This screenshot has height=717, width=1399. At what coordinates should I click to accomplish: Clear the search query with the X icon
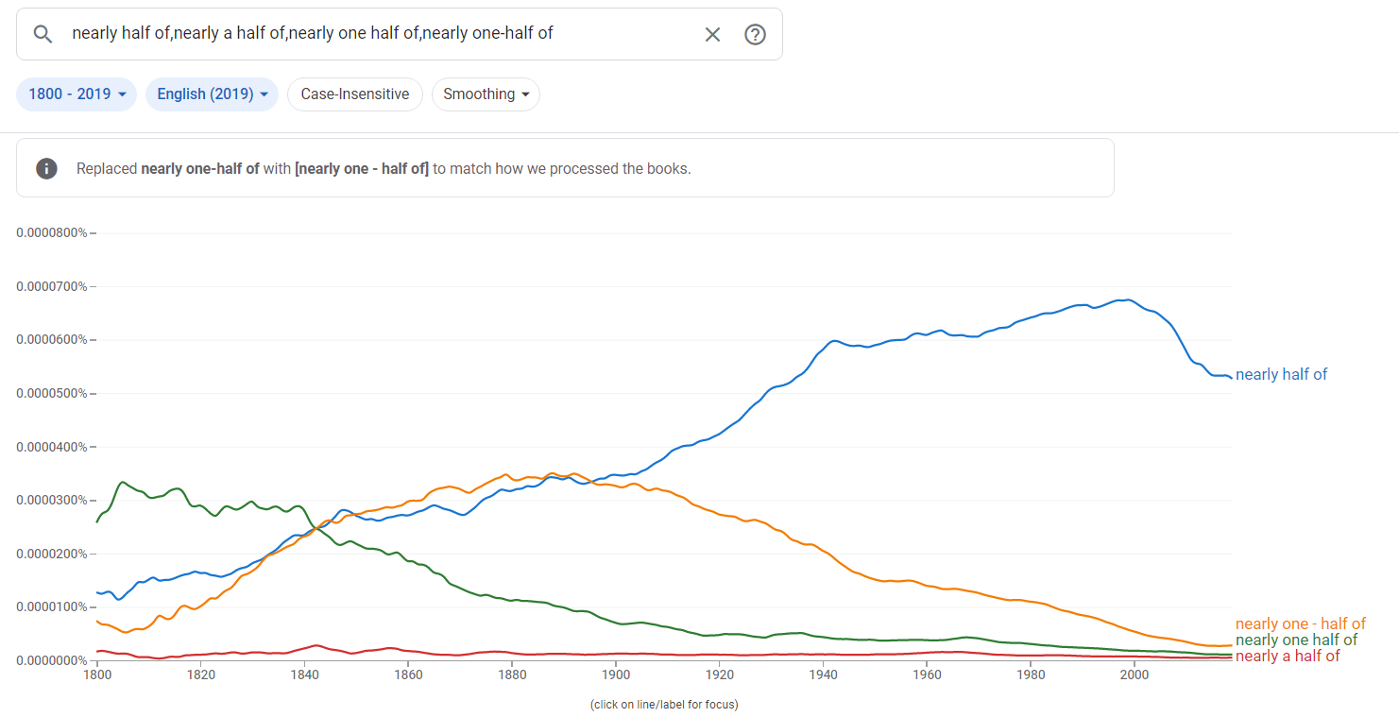click(x=712, y=34)
